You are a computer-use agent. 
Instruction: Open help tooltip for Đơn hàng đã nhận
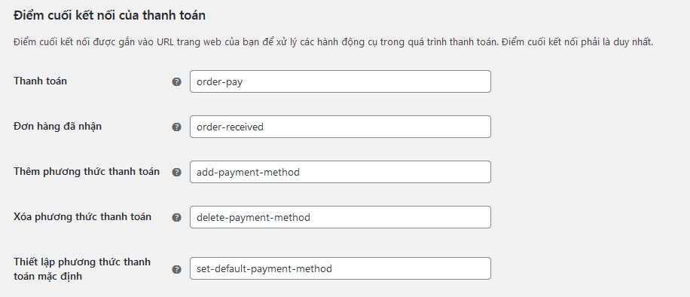coord(176,127)
